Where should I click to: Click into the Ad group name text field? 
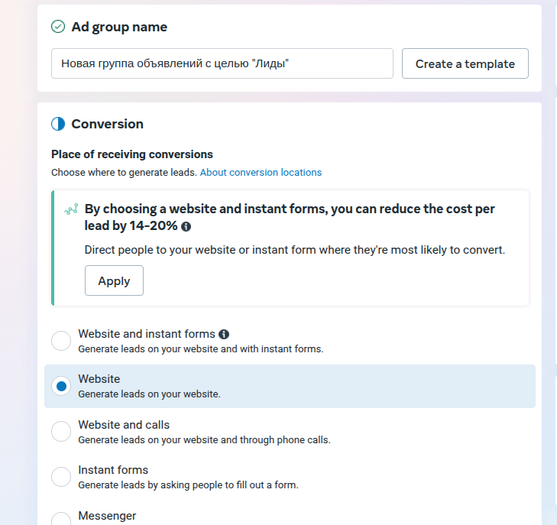222,63
